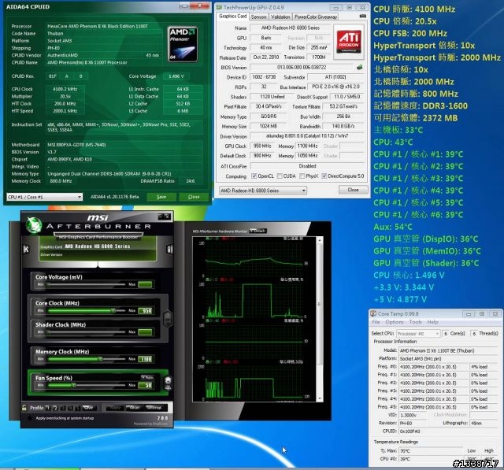Select Afterburner profile slot 4

(x=70, y=408)
